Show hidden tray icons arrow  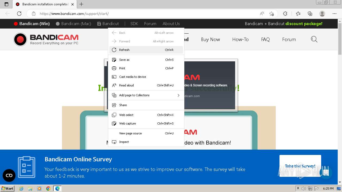298,189
